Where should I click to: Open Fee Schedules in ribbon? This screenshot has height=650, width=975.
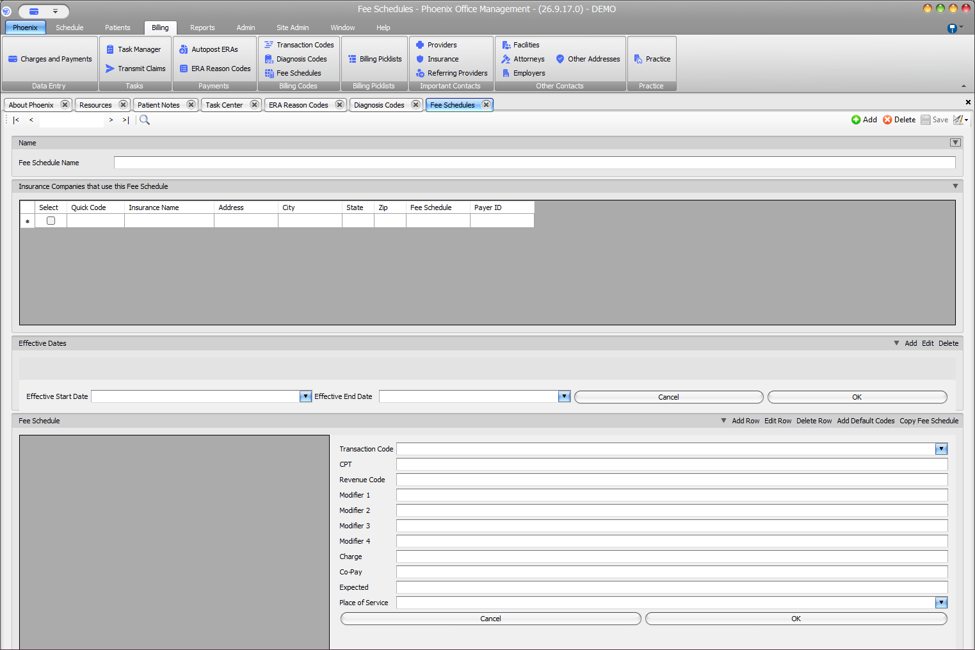(293, 73)
